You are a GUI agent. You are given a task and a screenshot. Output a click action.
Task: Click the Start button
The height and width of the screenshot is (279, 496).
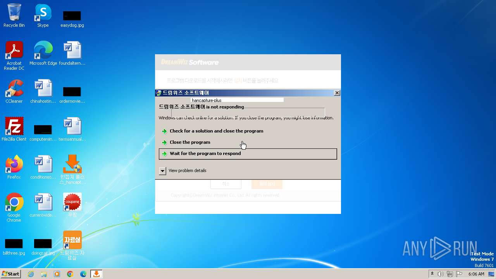point(11,274)
